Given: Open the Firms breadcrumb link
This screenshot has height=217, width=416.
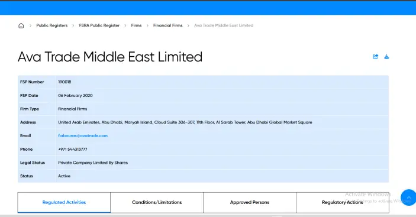Looking at the screenshot, I should pos(136,25).
